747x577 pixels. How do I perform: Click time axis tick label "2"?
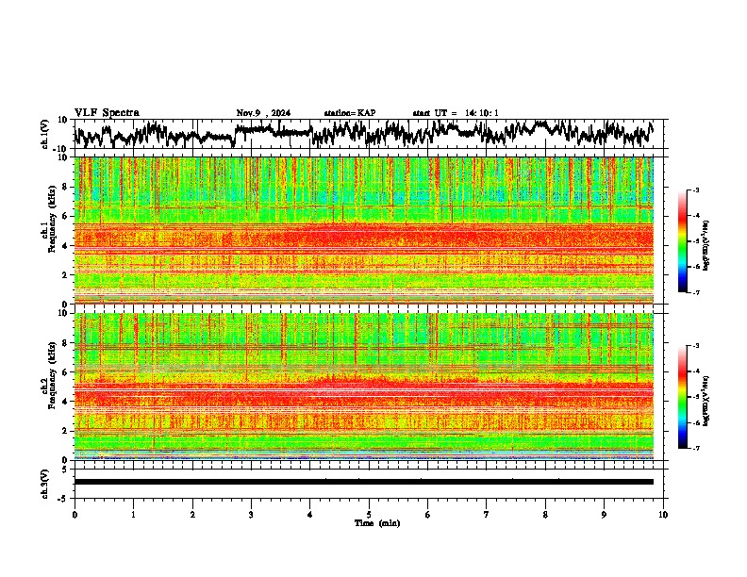point(192,515)
